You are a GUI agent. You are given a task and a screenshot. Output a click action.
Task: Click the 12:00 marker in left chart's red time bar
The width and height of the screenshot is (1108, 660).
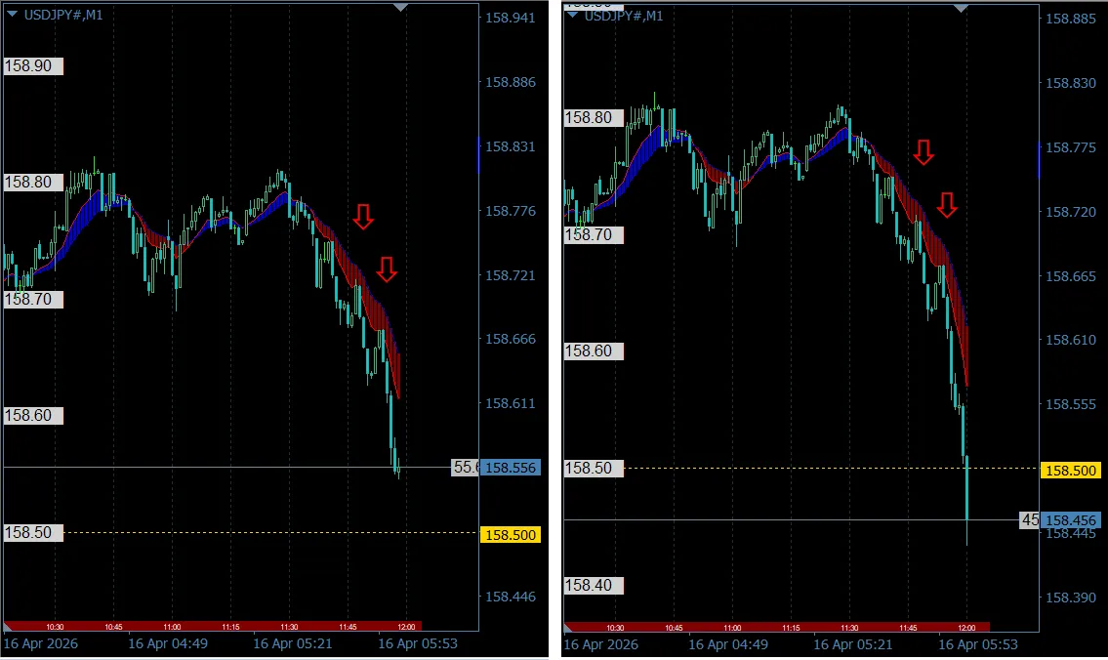coord(406,627)
